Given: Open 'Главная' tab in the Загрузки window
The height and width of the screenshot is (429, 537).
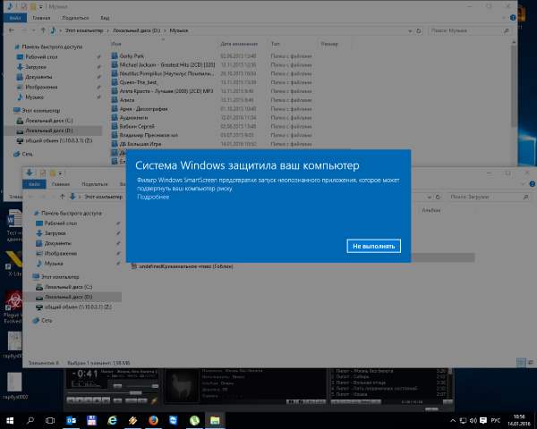Looking at the screenshot, I should (x=61, y=184).
